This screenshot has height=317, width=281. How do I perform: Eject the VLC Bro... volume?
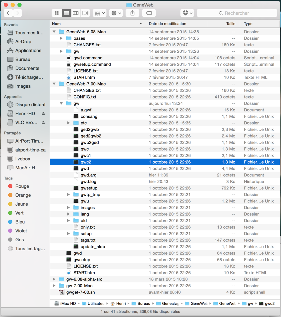(x=43, y=123)
